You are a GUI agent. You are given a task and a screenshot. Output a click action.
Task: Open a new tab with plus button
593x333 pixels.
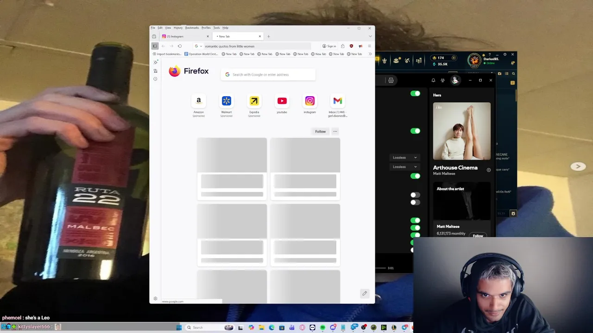point(269,37)
